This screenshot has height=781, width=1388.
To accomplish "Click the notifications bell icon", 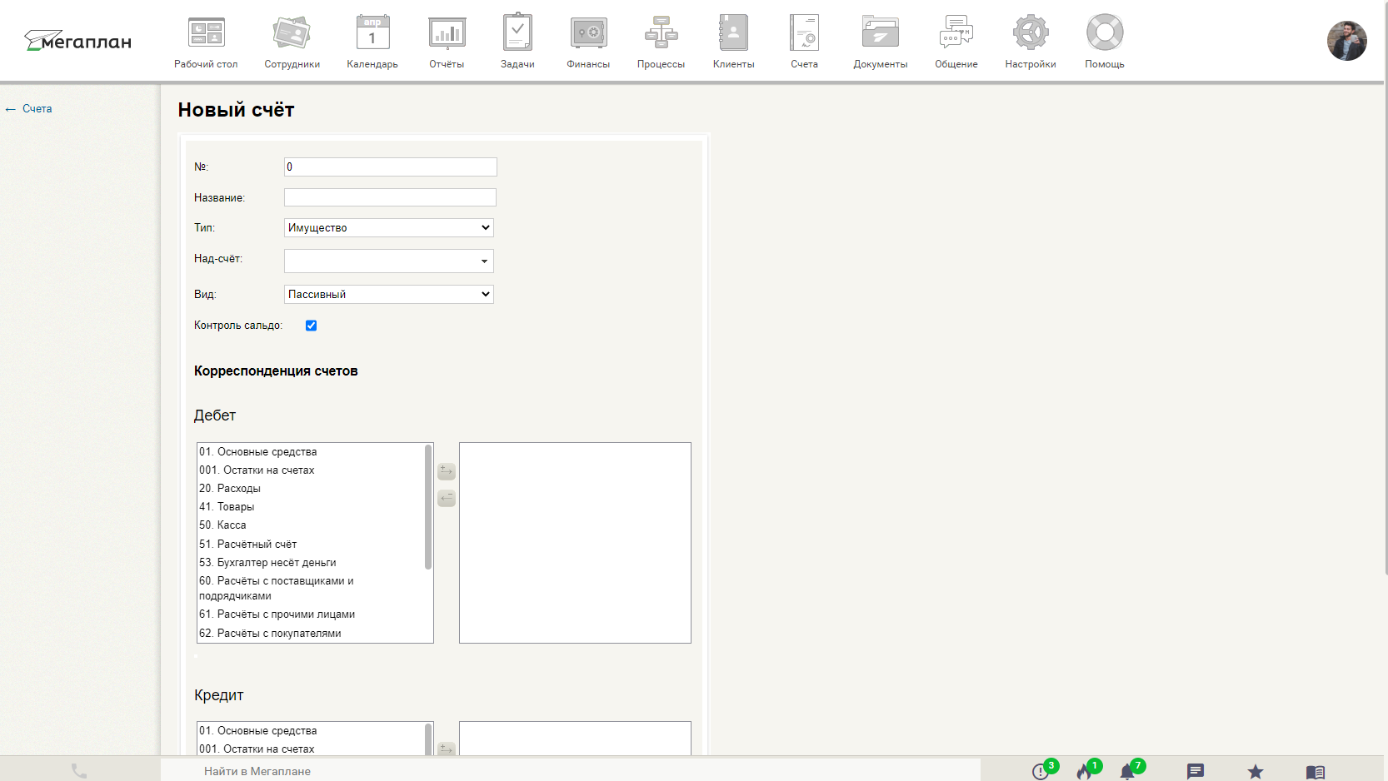I will [x=1127, y=771].
